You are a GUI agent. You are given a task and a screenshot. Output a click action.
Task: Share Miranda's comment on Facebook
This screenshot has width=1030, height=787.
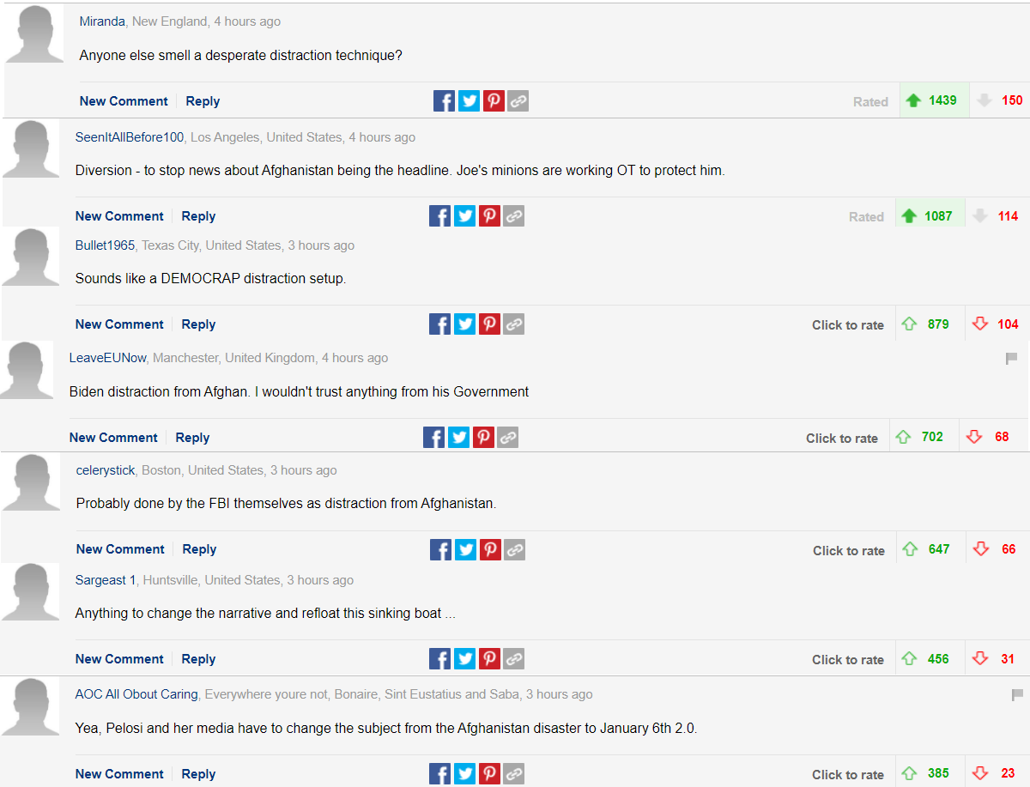tap(444, 101)
